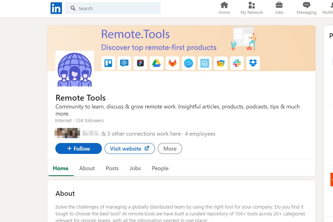
Task: Open the People tab
Action: 160,168
